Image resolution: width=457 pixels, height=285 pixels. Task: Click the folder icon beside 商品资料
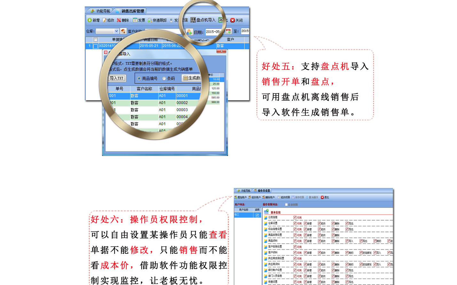(265, 241)
